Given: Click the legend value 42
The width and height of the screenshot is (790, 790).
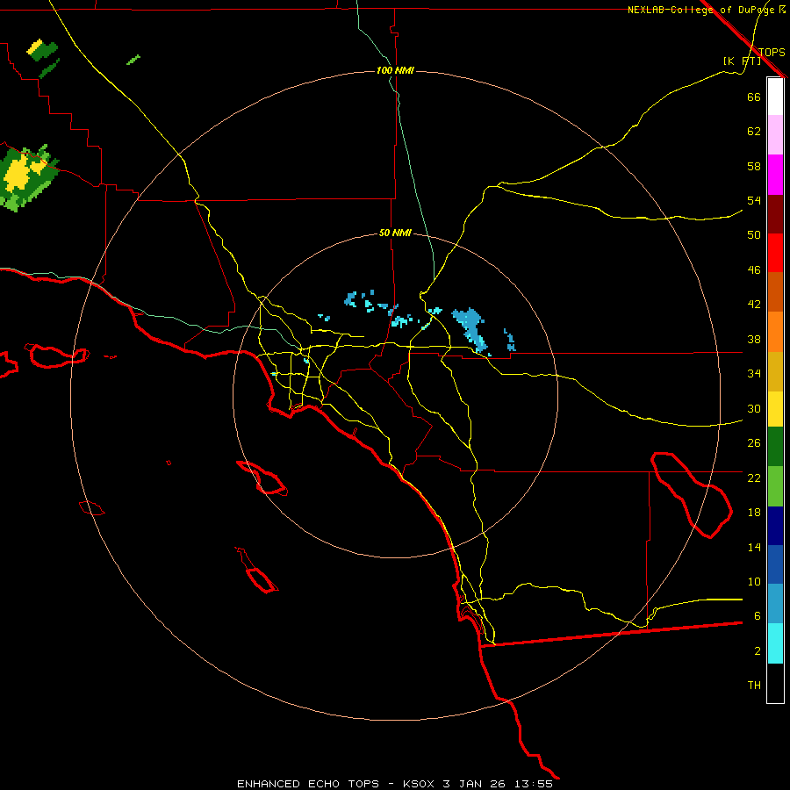Looking at the screenshot, I should pyautogui.click(x=754, y=305).
